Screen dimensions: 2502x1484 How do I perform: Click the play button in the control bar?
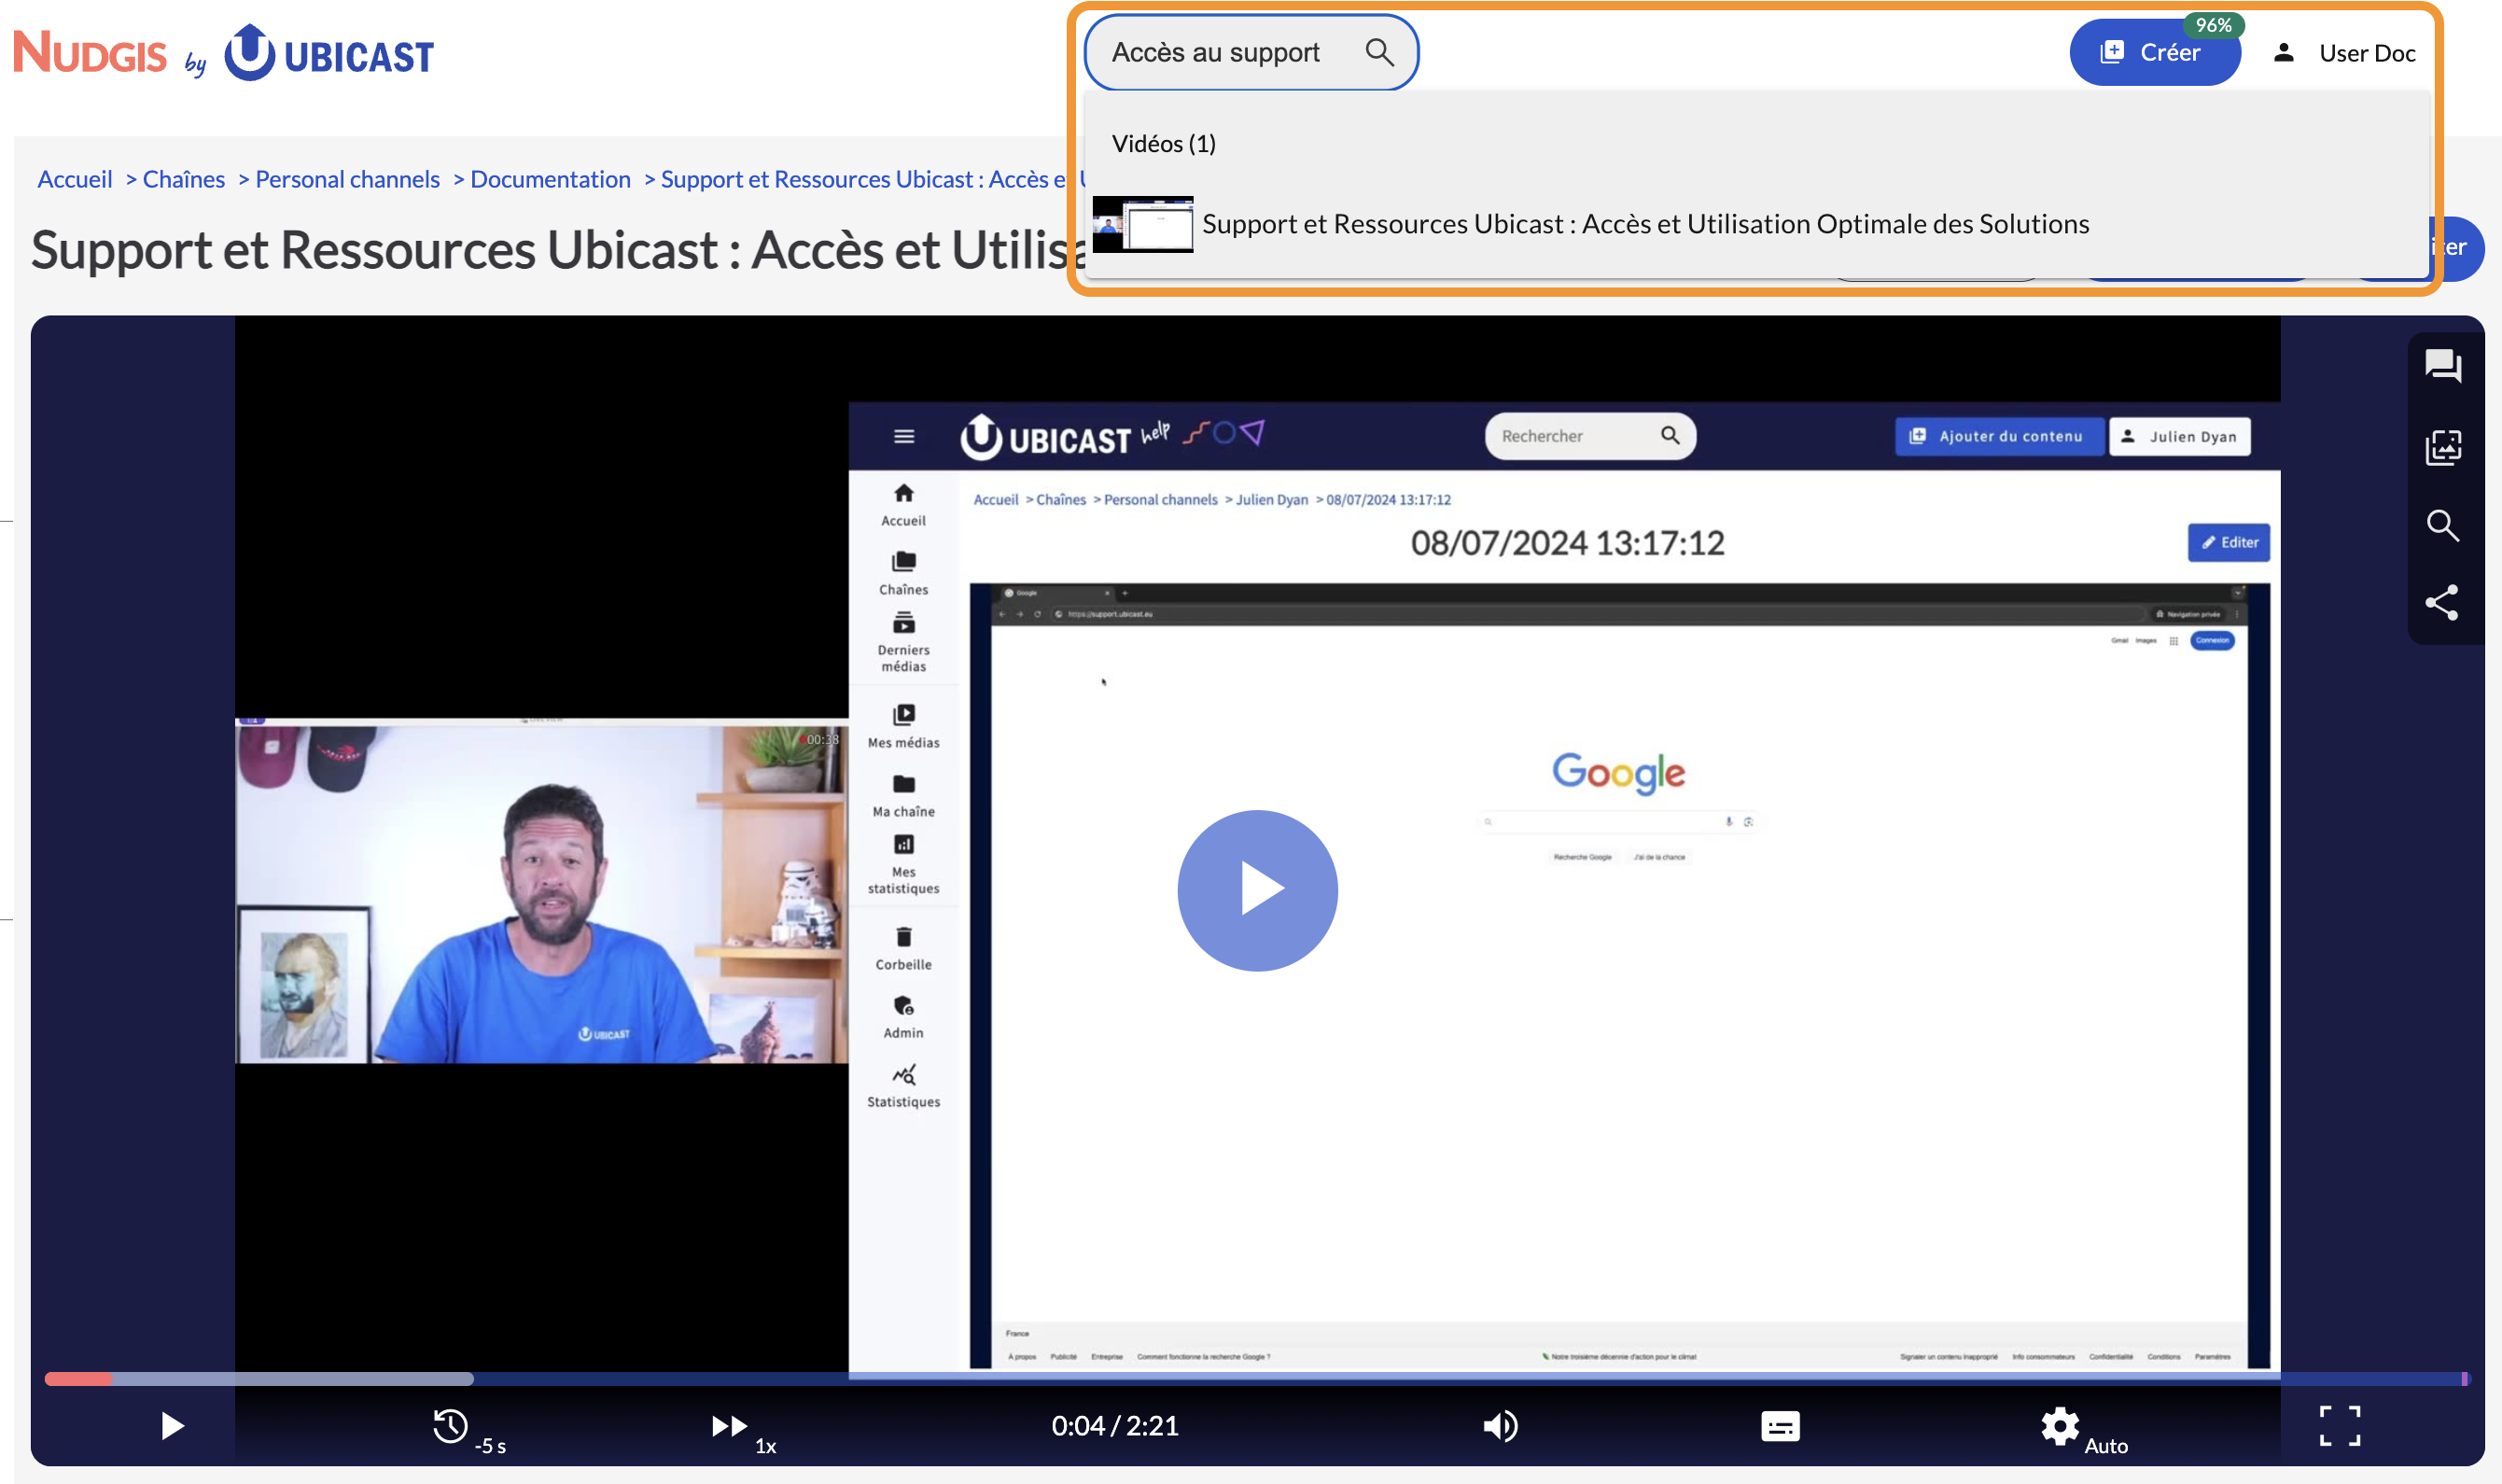[x=172, y=1425]
